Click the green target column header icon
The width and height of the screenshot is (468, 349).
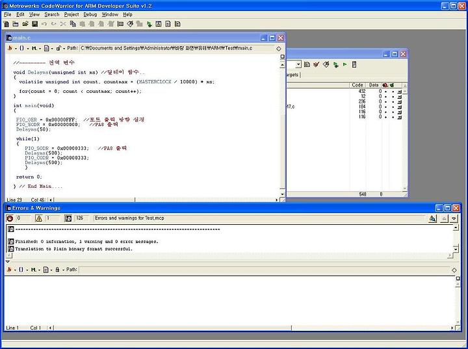(392, 85)
